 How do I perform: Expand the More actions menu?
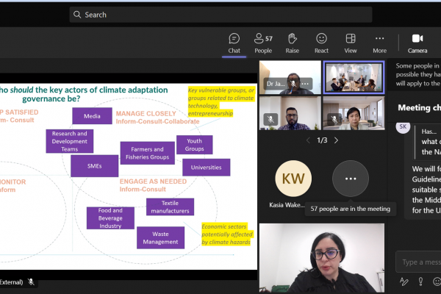(379, 43)
